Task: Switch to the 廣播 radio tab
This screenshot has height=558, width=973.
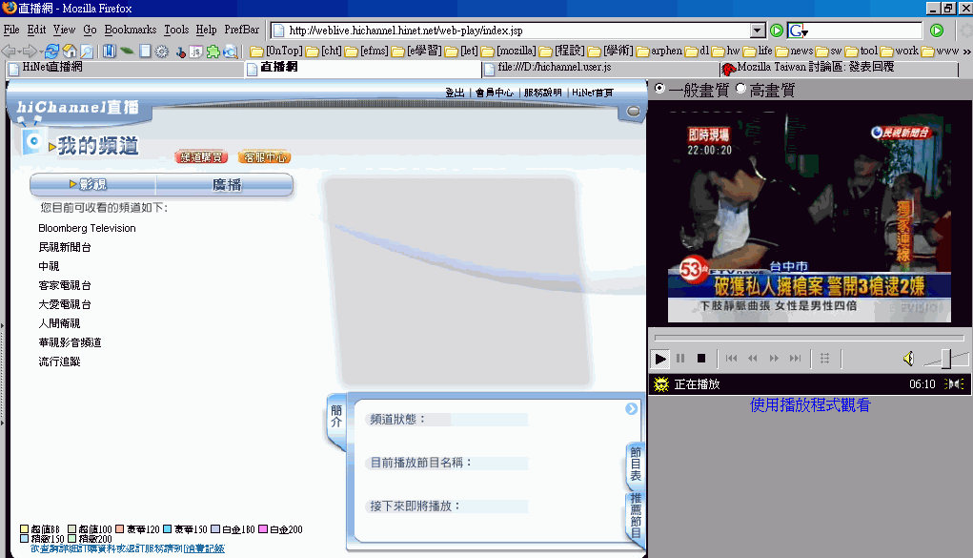Action: pos(226,185)
